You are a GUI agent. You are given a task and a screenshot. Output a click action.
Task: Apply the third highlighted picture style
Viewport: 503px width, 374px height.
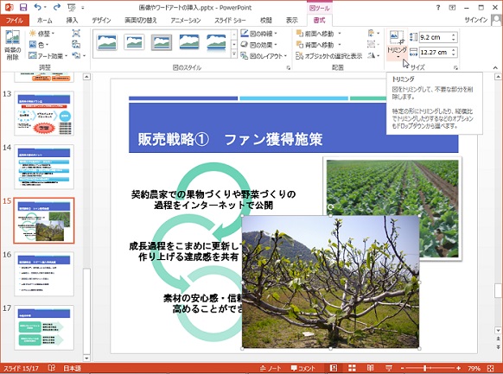pos(162,42)
